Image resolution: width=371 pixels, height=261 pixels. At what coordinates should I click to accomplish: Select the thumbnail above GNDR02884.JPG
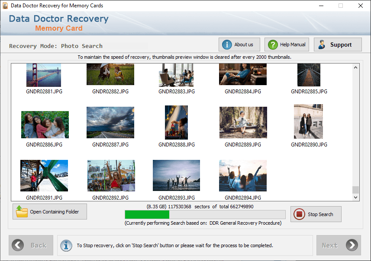[243, 74]
